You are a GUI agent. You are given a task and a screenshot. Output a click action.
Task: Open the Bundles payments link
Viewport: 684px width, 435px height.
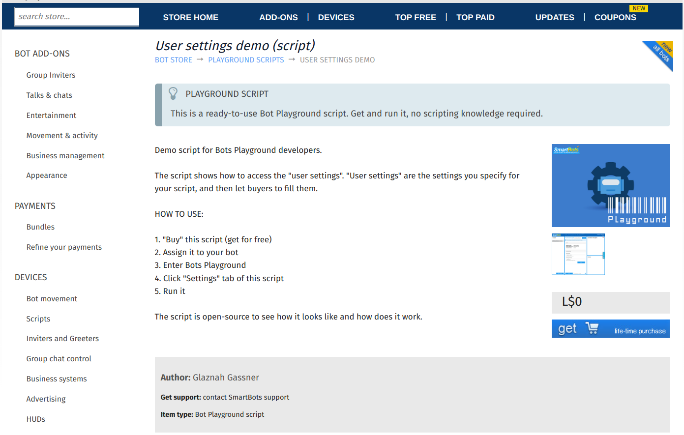[x=40, y=227]
